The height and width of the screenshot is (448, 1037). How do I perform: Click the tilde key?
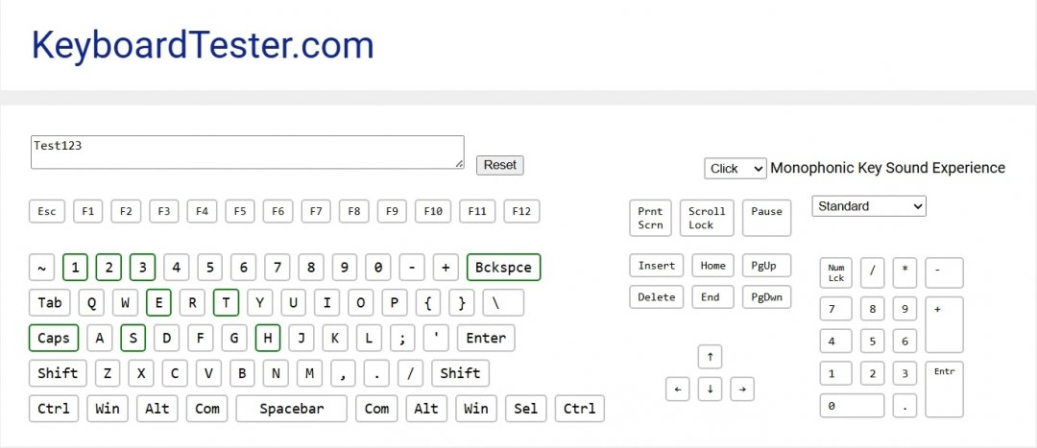point(41,267)
